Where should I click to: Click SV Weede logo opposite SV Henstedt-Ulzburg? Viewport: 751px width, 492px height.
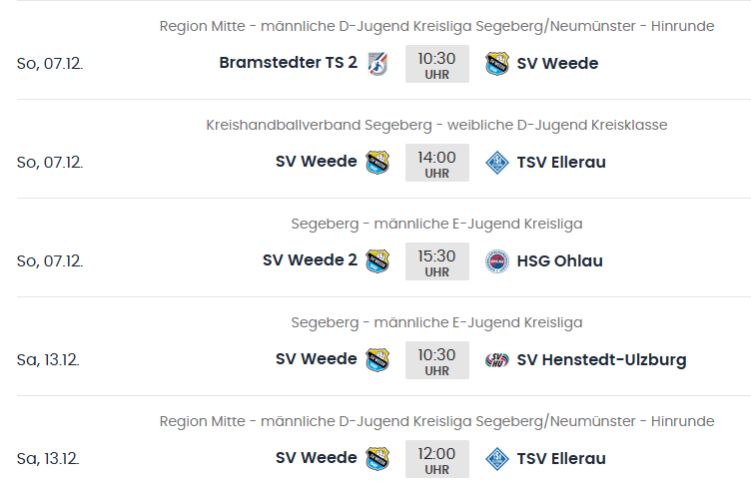coord(376,360)
